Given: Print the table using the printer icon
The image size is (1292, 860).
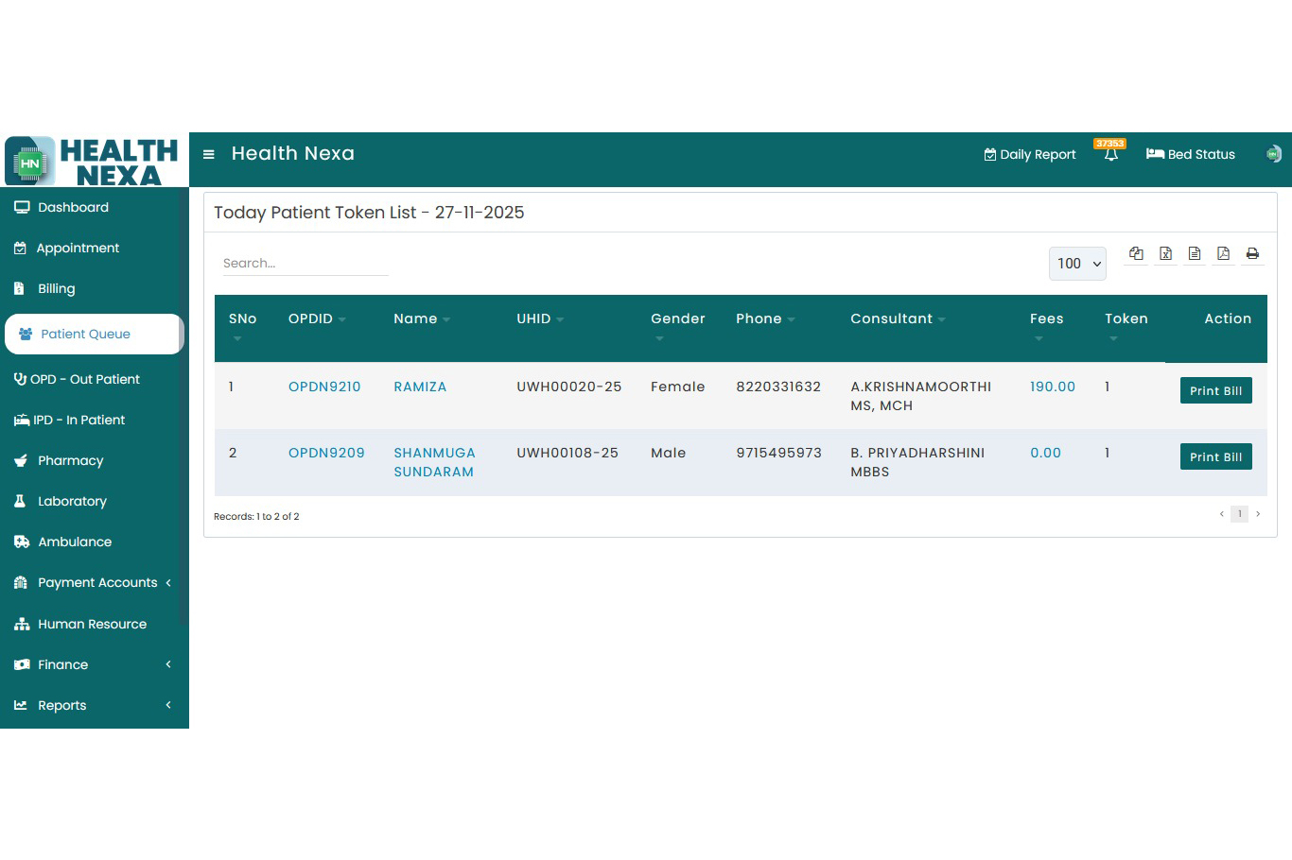Looking at the screenshot, I should pos(1252,253).
